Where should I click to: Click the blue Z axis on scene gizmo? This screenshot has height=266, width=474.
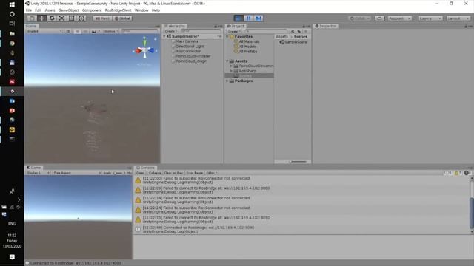click(151, 51)
